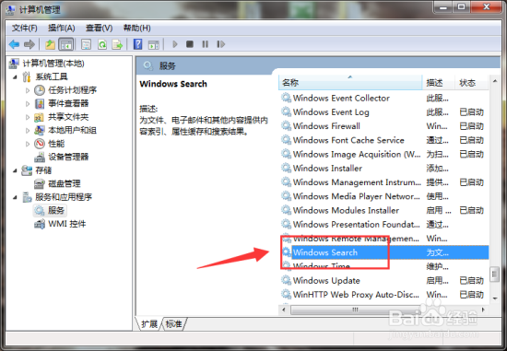Select the Windows Modules Installer service
The width and height of the screenshot is (507, 351).
pyautogui.click(x=384, y=210)
